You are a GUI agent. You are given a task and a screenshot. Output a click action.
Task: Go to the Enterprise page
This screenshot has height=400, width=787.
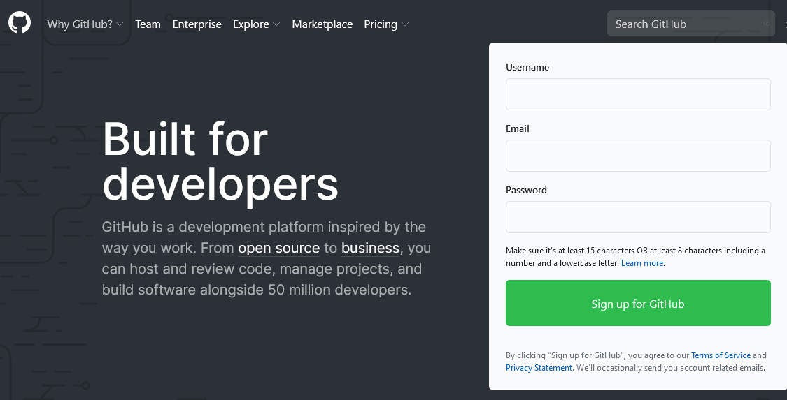pos(197,24)
